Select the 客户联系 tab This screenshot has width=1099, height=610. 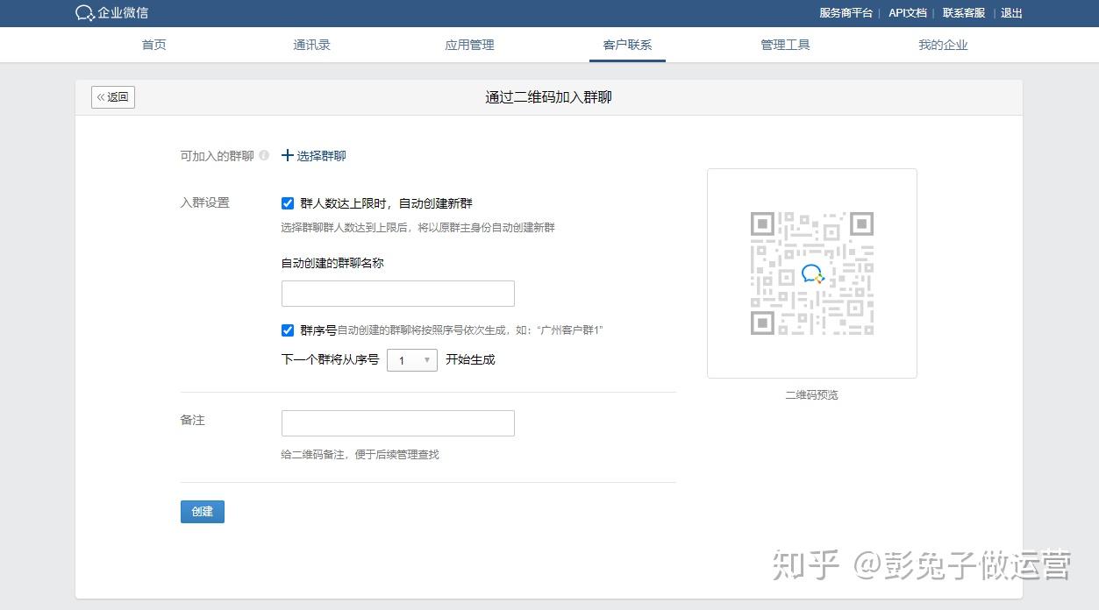pyautogui.click(x=628, y=45)
